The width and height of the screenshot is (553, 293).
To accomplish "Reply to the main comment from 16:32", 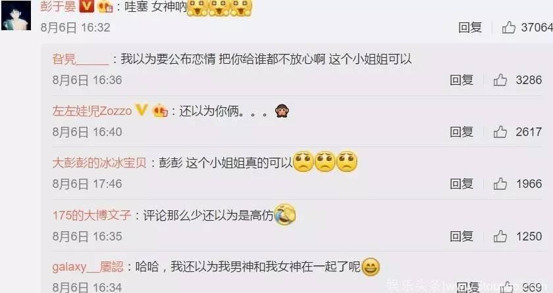I will [470, 28].
